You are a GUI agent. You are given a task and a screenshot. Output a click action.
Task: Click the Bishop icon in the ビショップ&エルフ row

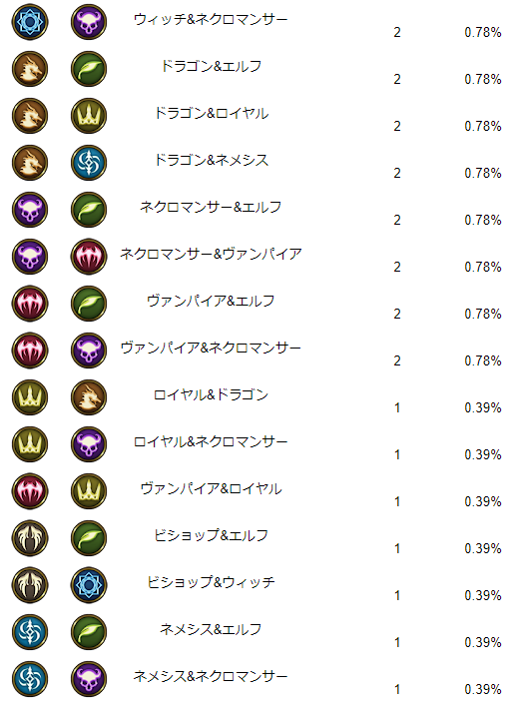pyautogui.click(x=30, y=538)
